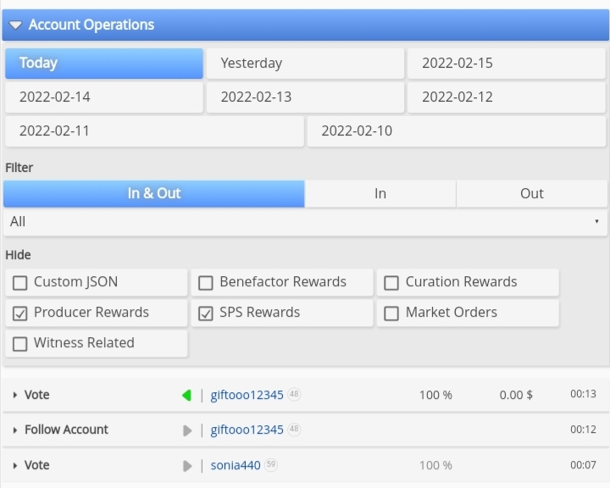
Task: Enable hiding Curation Rewards
Action: click(x=391, y=283)
